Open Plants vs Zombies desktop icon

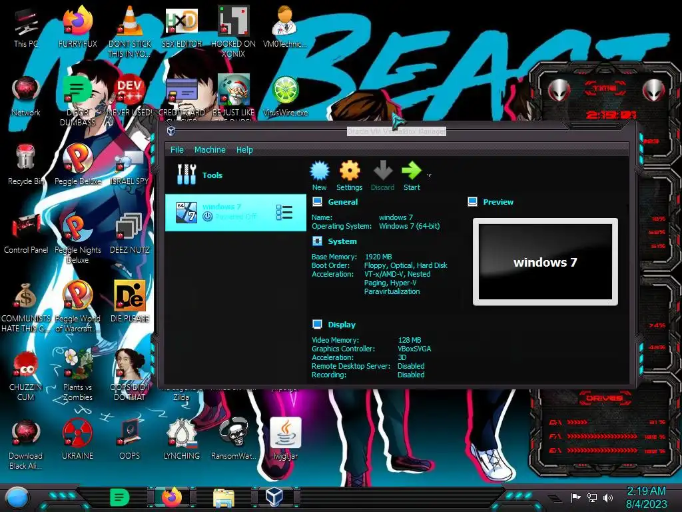[x=78, y=375]
